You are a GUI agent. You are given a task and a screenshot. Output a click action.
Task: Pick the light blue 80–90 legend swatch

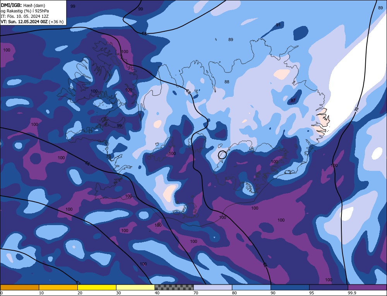[x=251, y=287]
